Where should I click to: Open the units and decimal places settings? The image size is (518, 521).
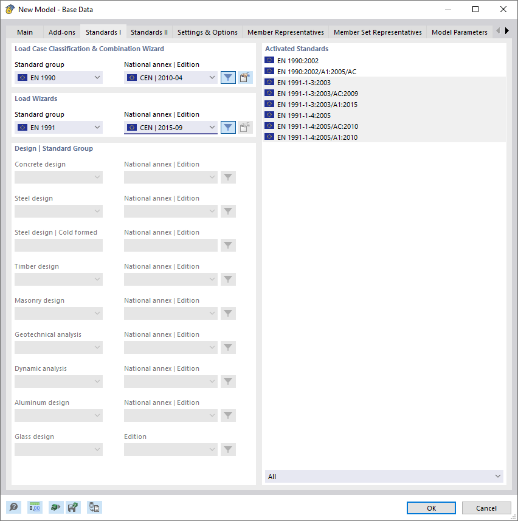34,507
